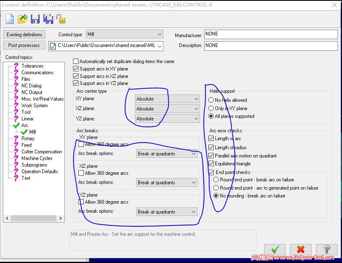Click the Post processors button
The image size is (342, 263).
tap(24, 45)
